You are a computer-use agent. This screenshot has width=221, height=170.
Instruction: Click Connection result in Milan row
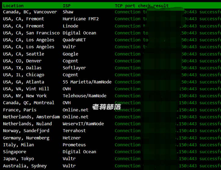tap(168, 145)
